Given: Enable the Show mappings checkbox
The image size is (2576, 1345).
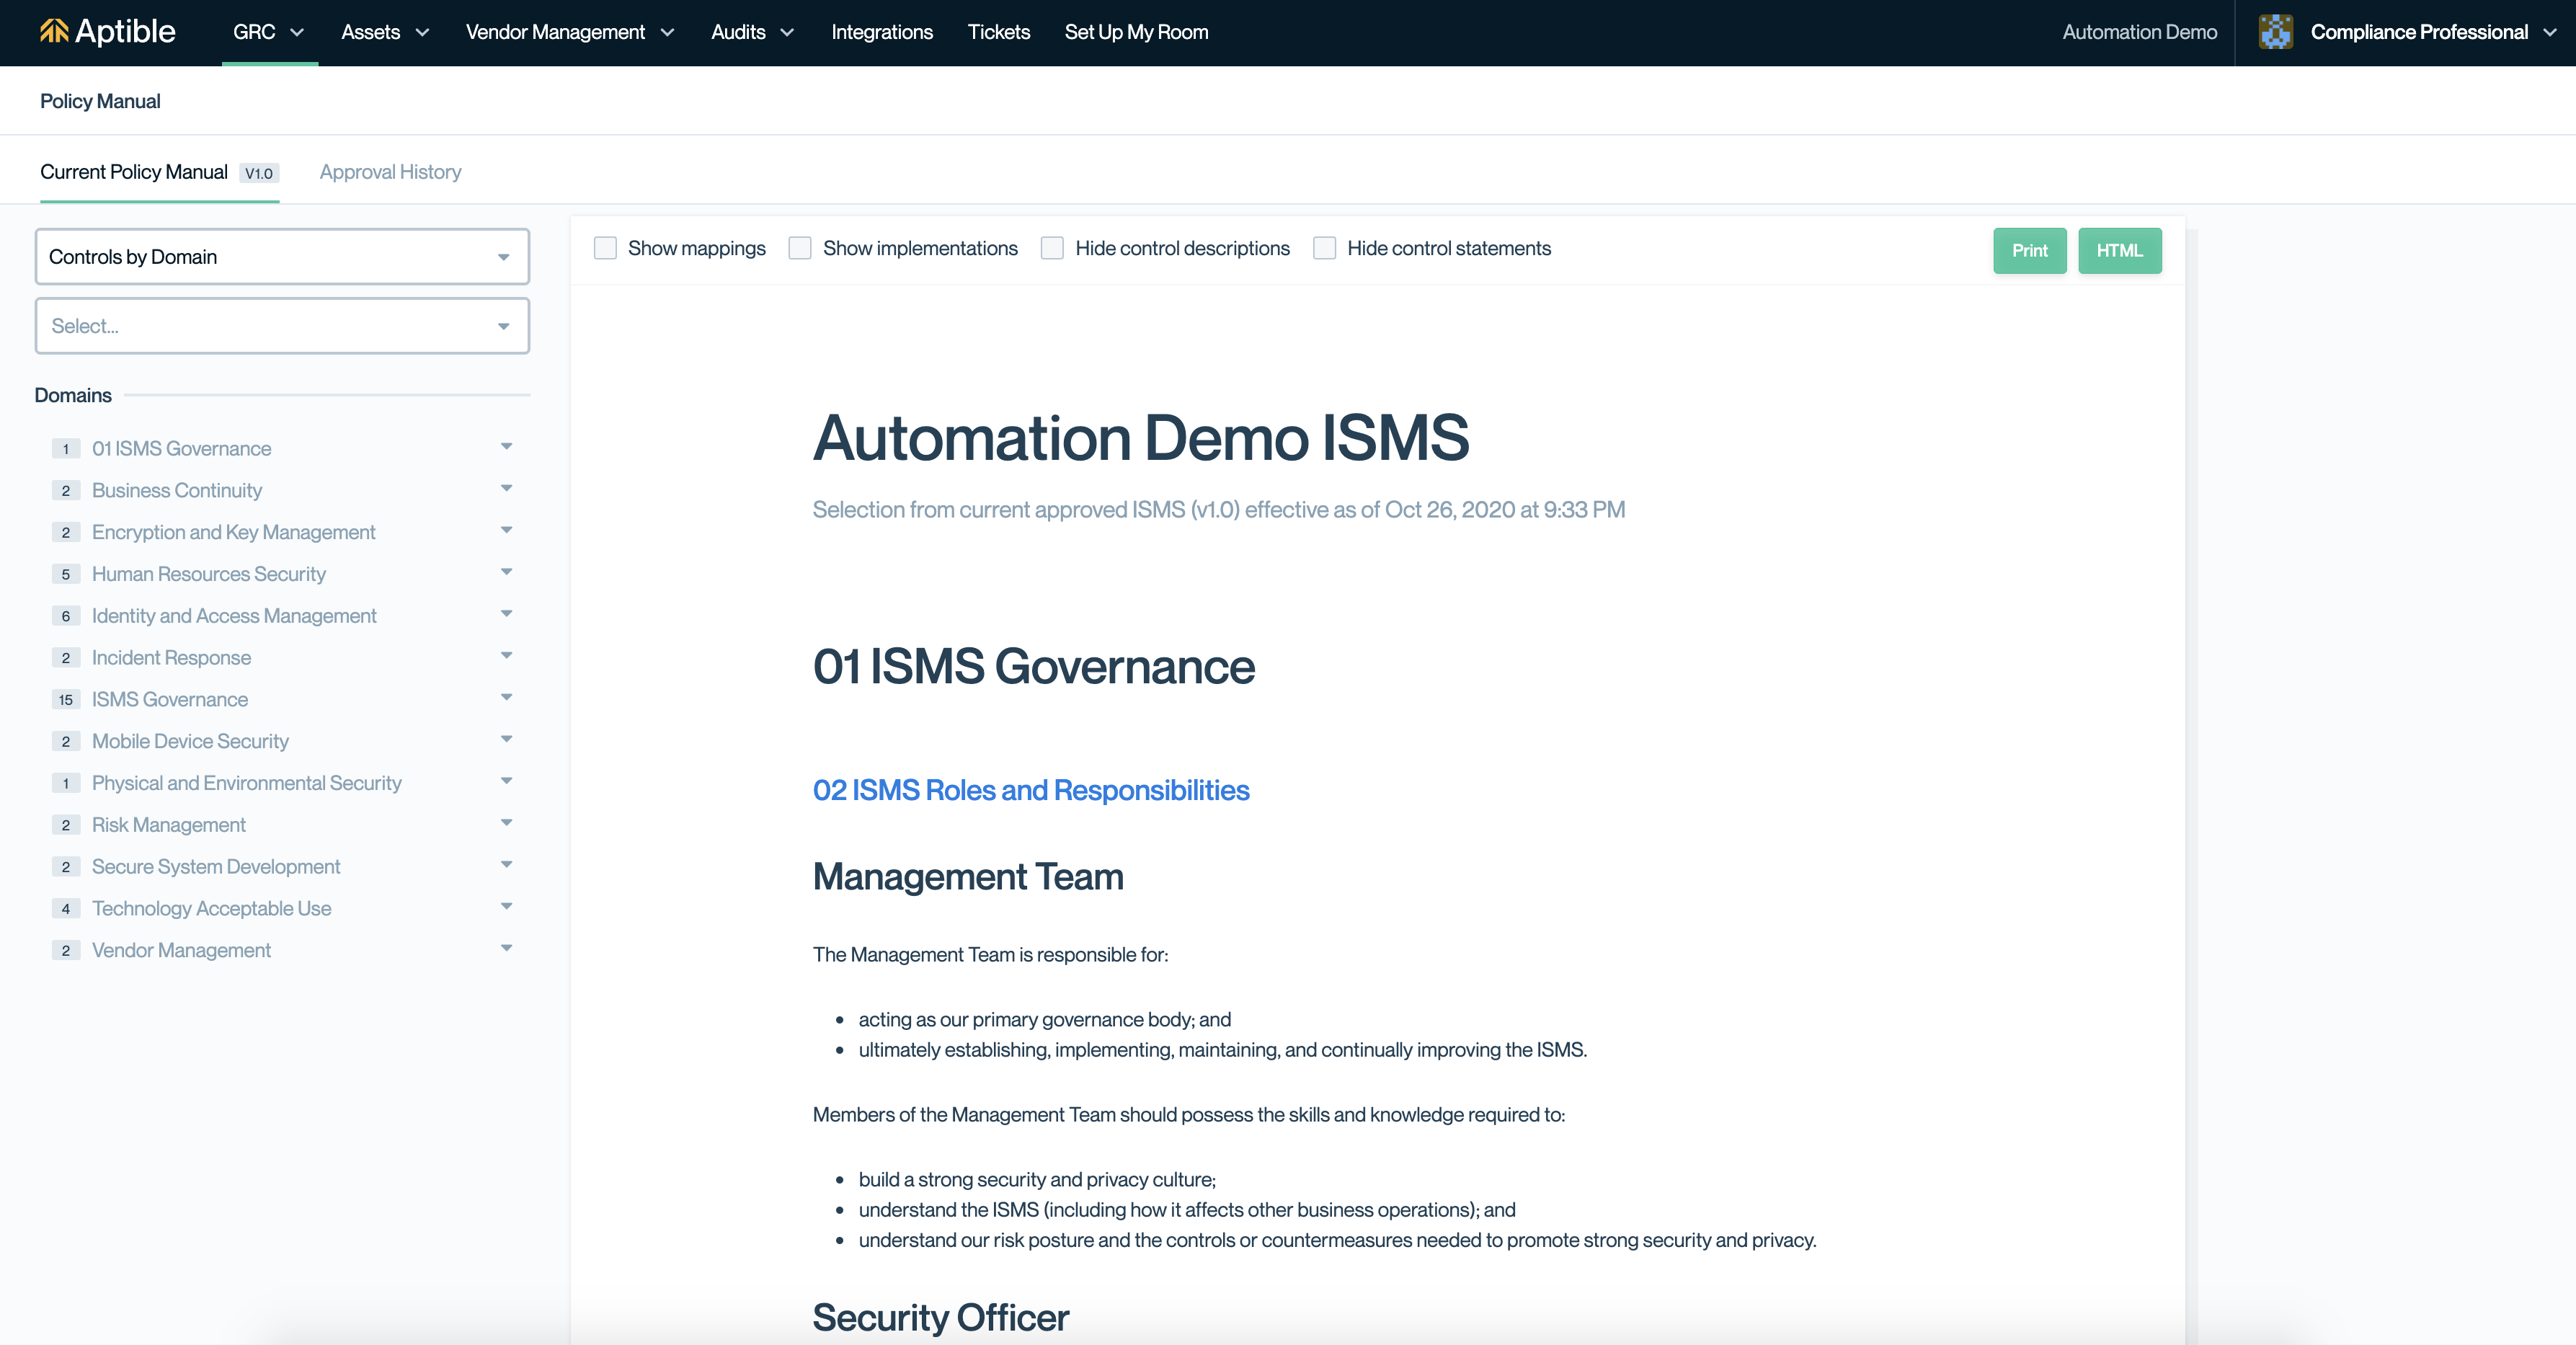Looking at the screenshot, I should (x=605, y=248).
